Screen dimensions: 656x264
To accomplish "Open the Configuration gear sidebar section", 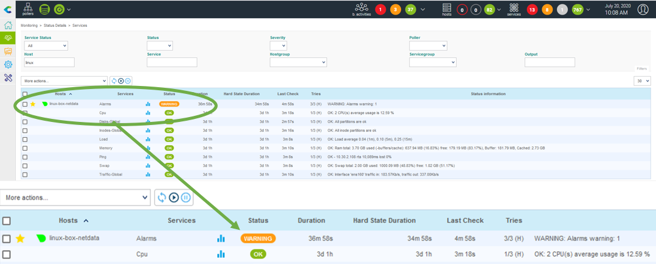I will (x=8, y=64).
